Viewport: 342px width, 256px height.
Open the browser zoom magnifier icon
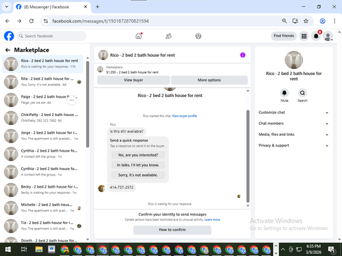coord(285,21)
